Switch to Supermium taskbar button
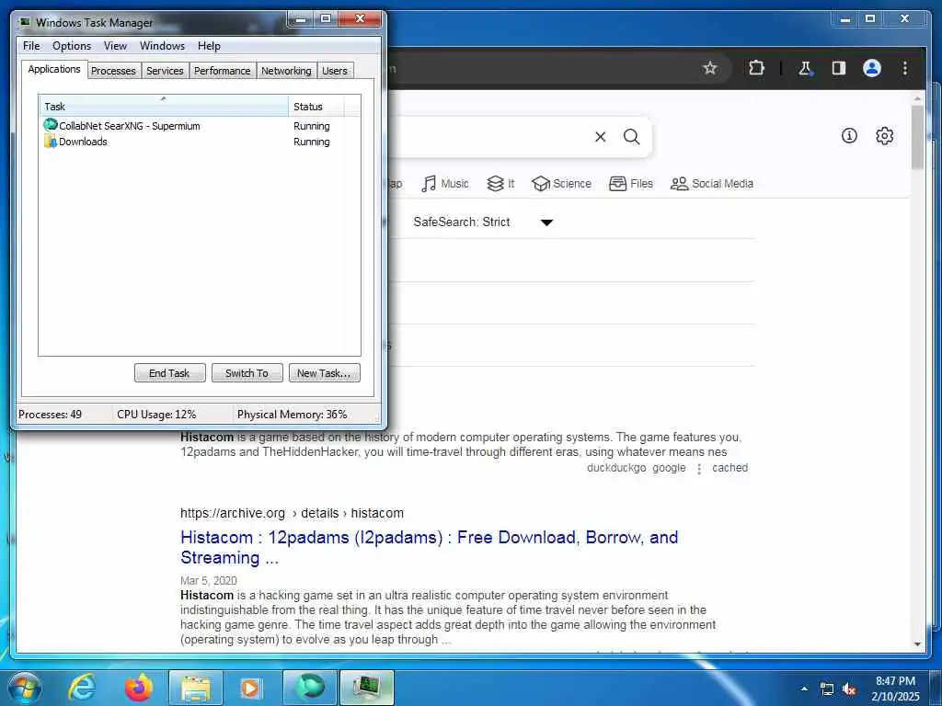942x706 pixels. click(x=310, y=688)
